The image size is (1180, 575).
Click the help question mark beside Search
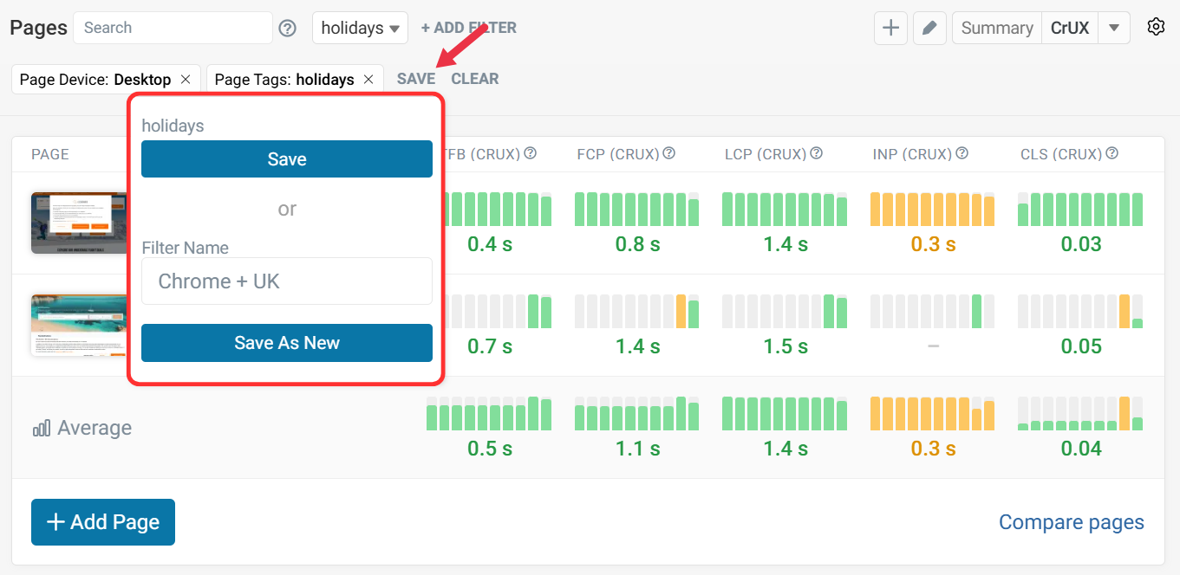click(288, 29)
